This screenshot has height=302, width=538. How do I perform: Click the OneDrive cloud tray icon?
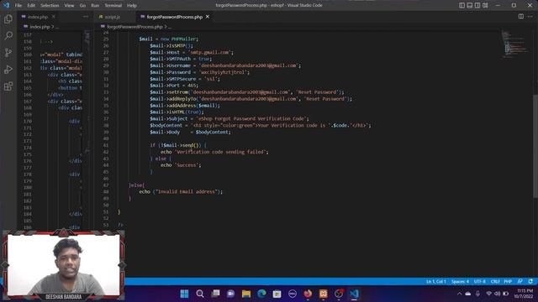[x=468, y=294]
